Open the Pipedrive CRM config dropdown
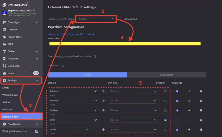Screen dimensions: 222x137 (x=96, y=19)
